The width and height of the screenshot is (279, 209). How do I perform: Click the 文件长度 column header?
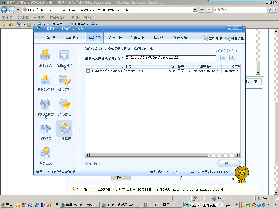coord(178,66)
